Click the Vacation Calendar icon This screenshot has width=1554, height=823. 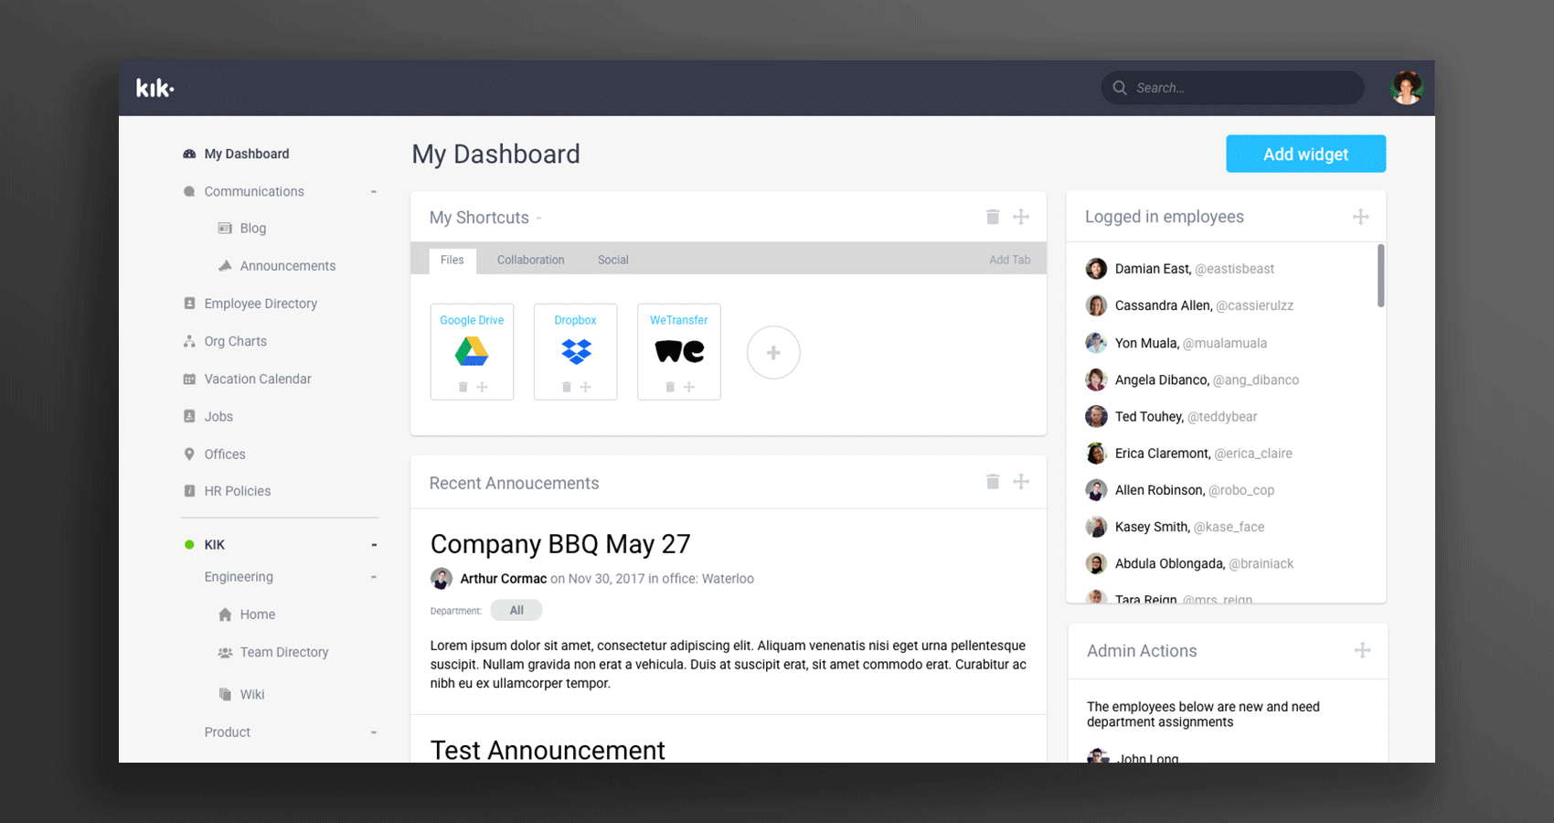click(x=189, y=379)
